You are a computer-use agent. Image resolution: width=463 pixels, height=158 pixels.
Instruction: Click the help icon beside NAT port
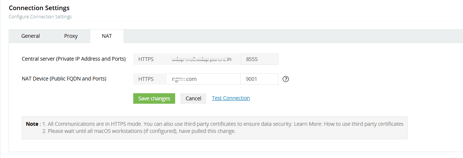click(286, 79)
